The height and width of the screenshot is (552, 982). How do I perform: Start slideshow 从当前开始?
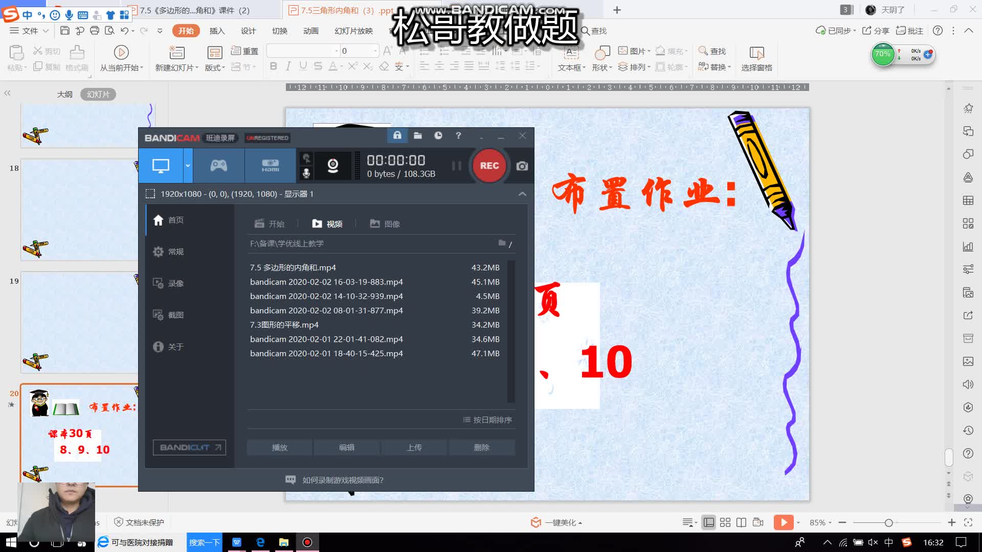click(121, 58)
